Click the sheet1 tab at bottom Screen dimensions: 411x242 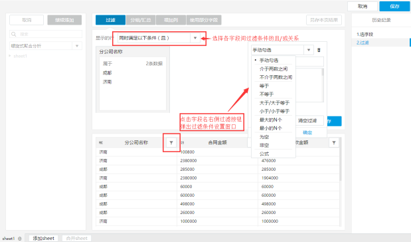pos(9,239)
